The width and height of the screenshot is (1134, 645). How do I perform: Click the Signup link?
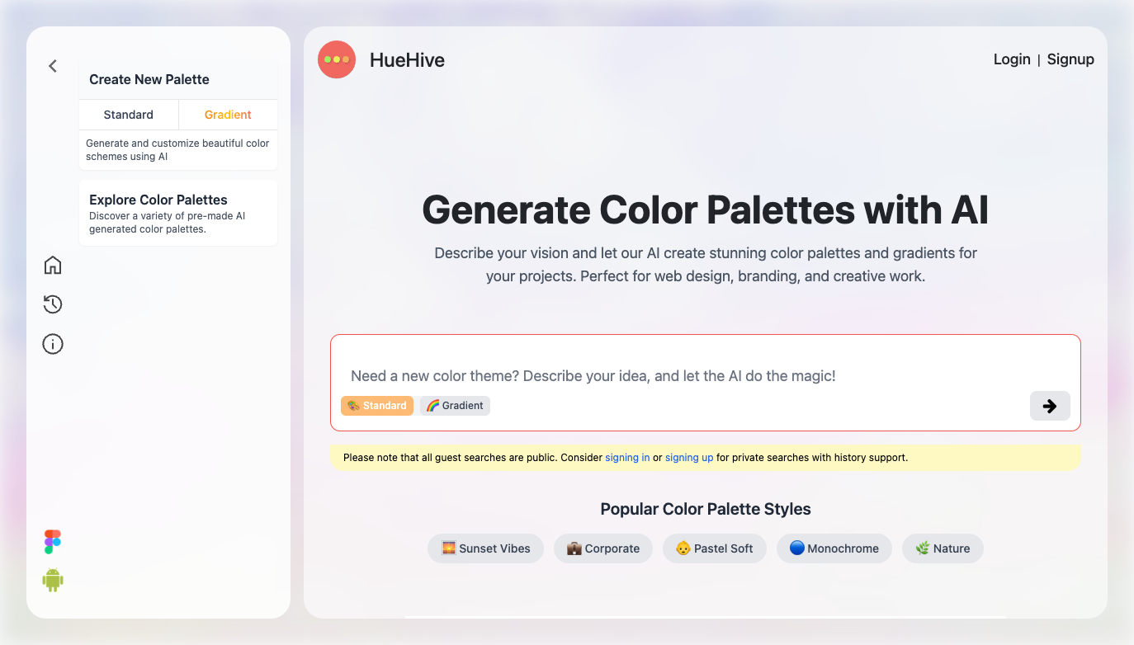click(1070, 59)
